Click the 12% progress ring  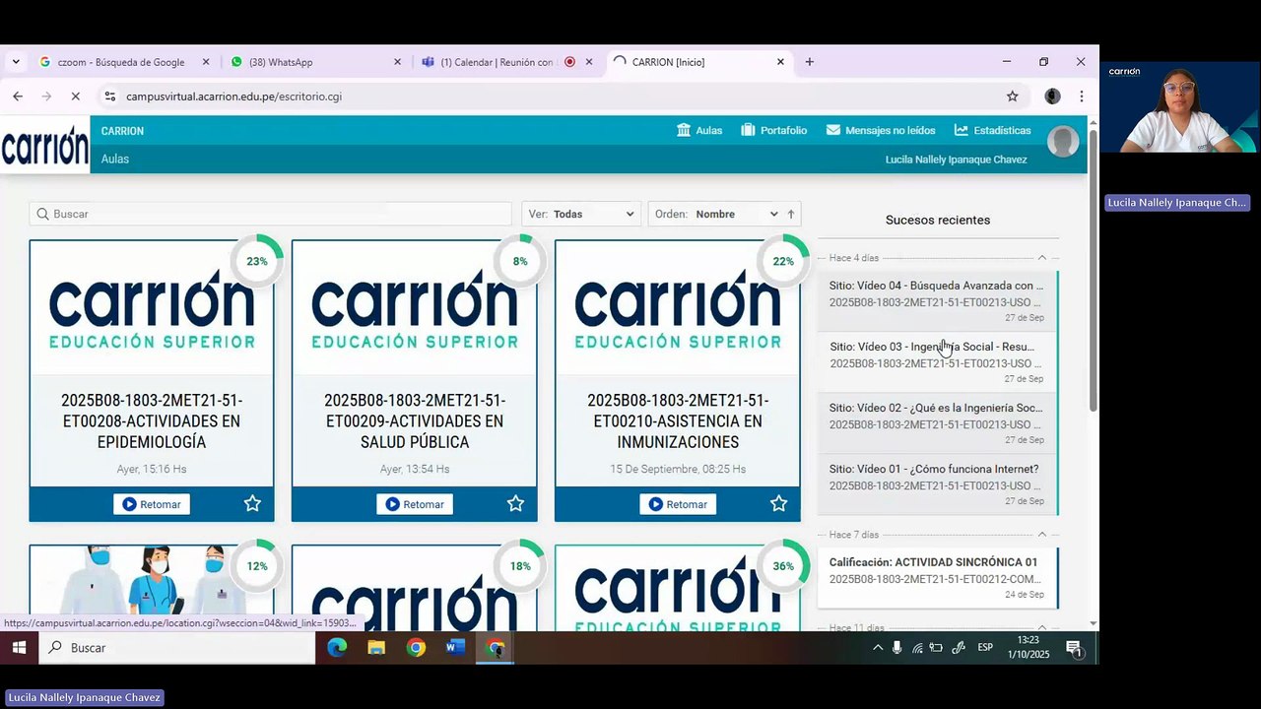(257, 566)
